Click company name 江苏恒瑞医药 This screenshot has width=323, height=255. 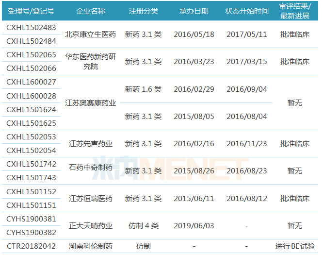tap(91, 199)
